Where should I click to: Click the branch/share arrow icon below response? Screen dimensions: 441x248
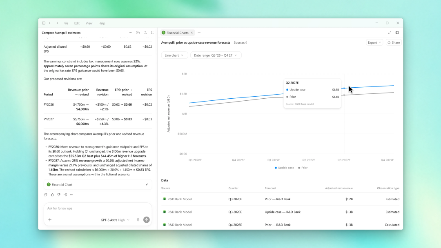[x=65, y=195]
